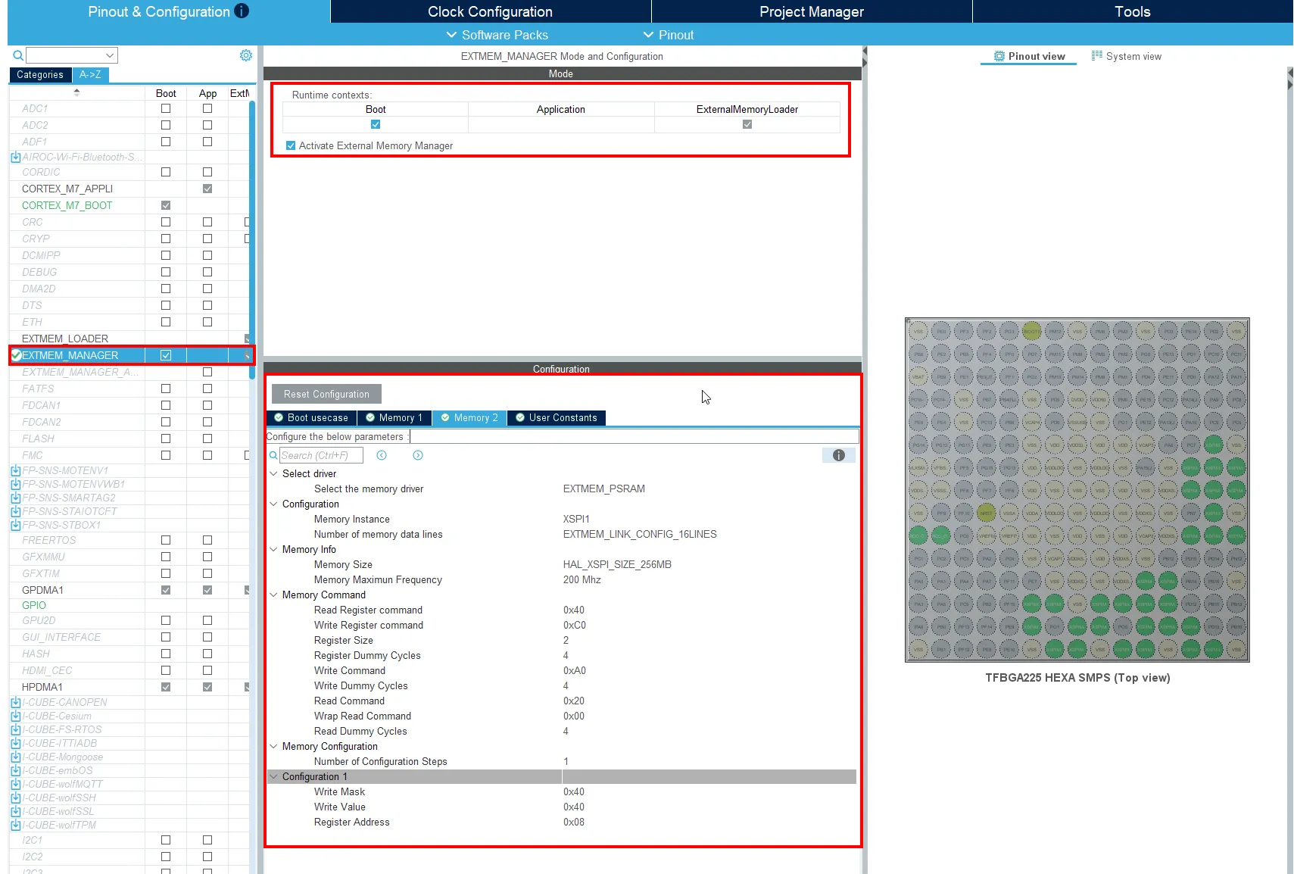This screenshot has height=874, width=1294.
Task: Toggle the Boot runtime context checkbox
Action: 376,124
